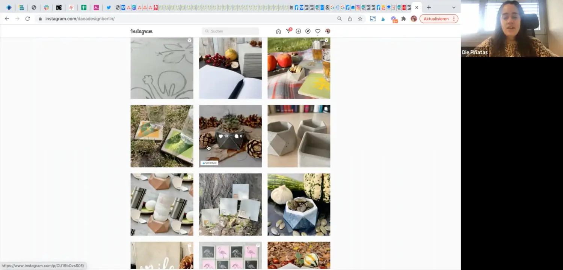Open the succulent planter with pinecones post
This screenshot has width=563, height=270.
(x=230, y=136)
